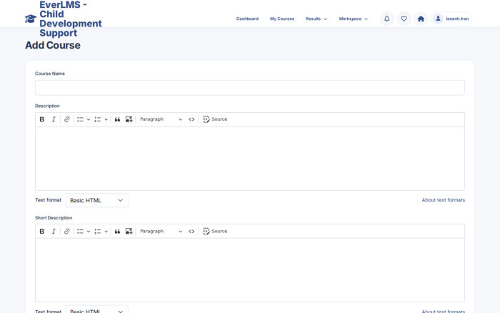Insert block quote in Short Description editor
The width and height of the screenshot is (500, 313).
pyautogui.click(x=117, y=232)
